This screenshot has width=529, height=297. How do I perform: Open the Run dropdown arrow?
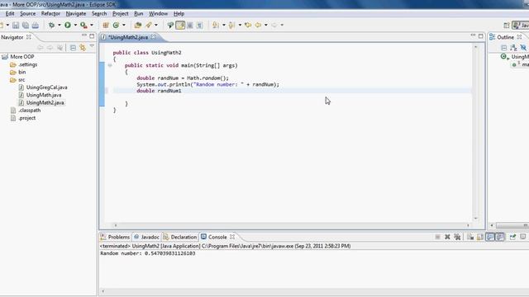(x=75, y=25)
